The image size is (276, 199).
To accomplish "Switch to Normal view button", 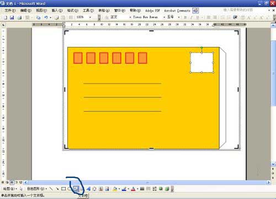I will click(3, 182).
